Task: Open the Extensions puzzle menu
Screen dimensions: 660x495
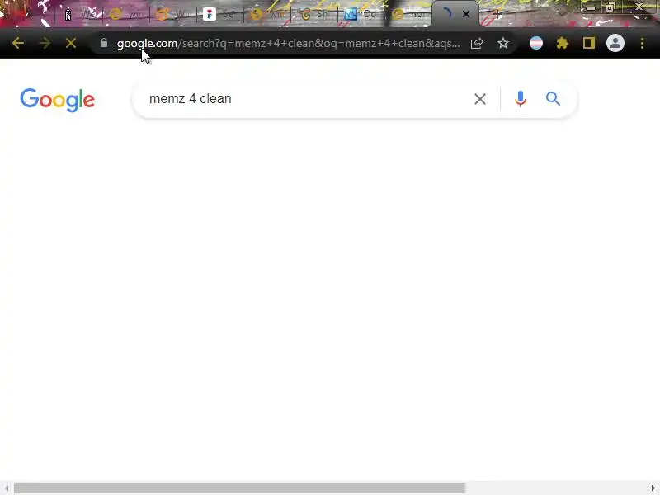Action: tap(563, 43)
